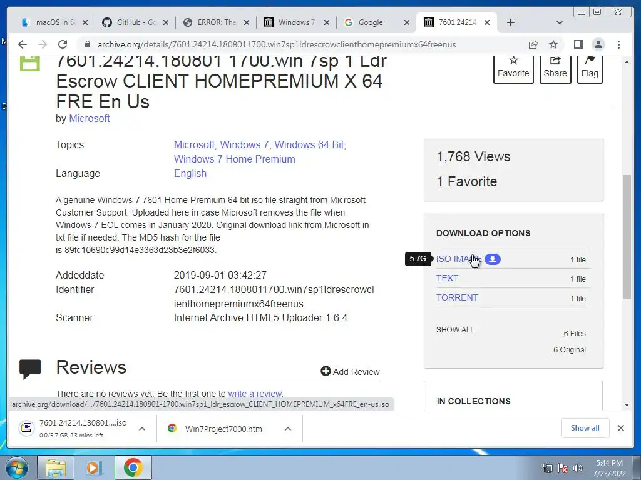This screenshot has height=480, width=641.
Task: Expand the tab search chevron
Action: [560, 22]
